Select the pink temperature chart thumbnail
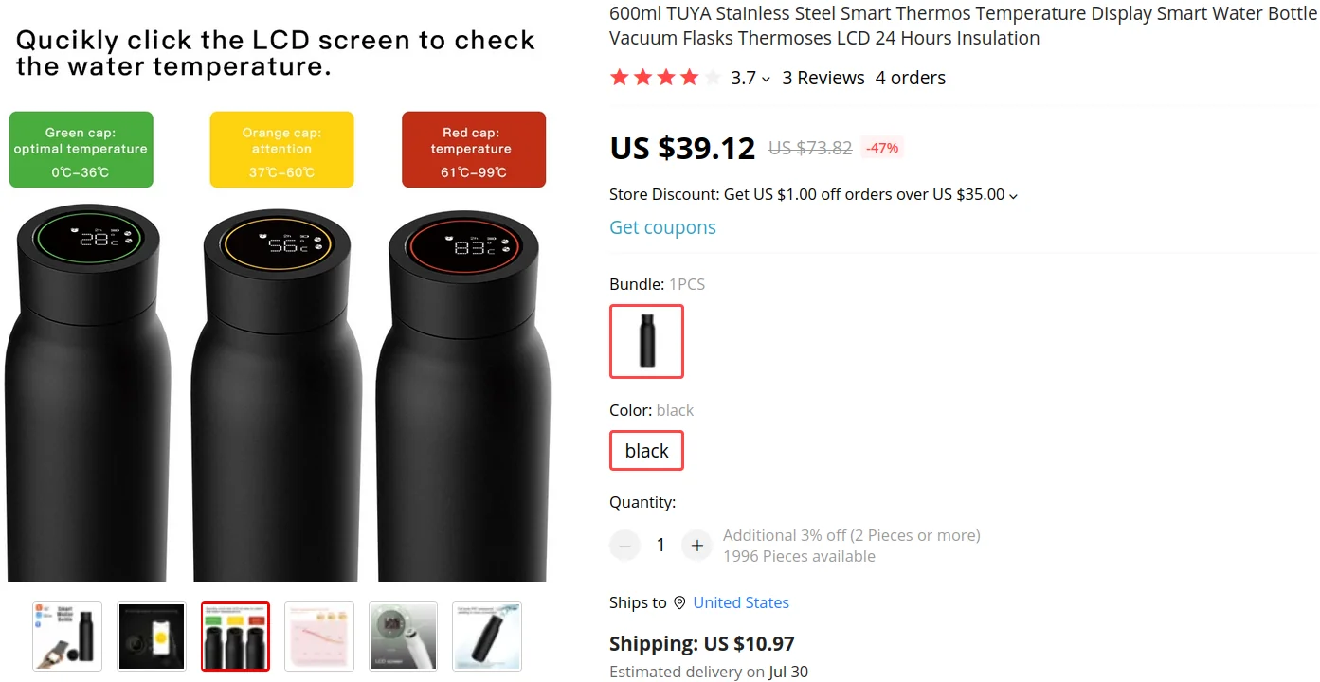Image resolution: width=1320 pixels, height=682 pixels. coord(319,636)
